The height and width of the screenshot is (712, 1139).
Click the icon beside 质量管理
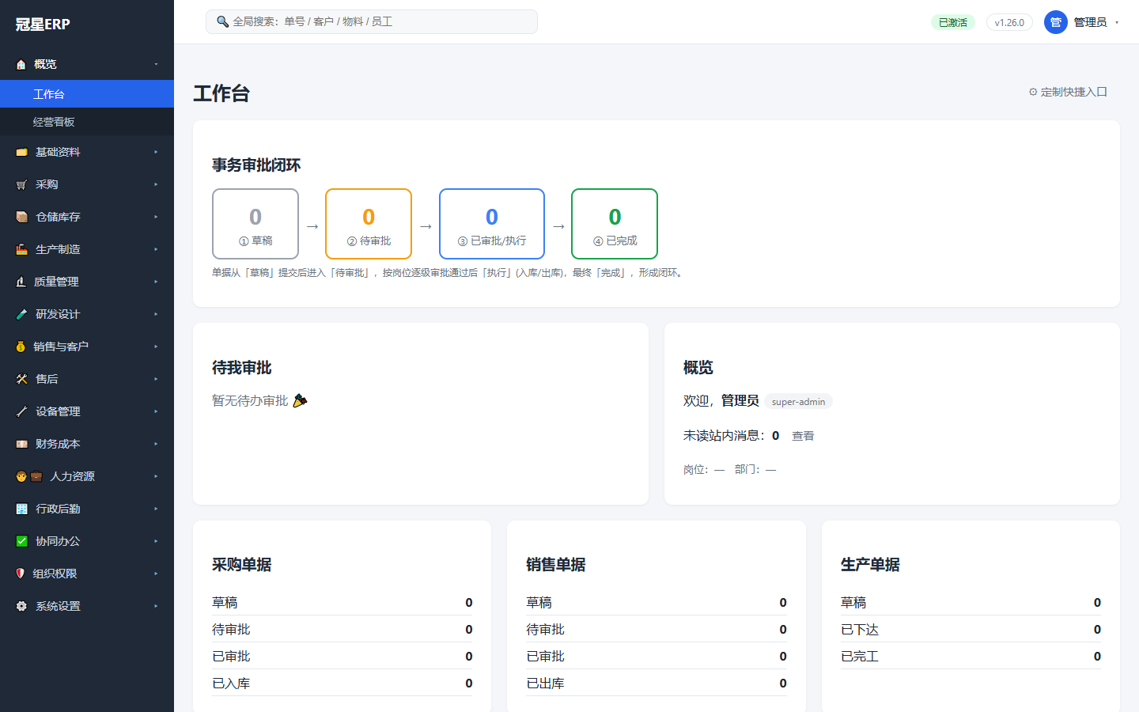[21, 282]
